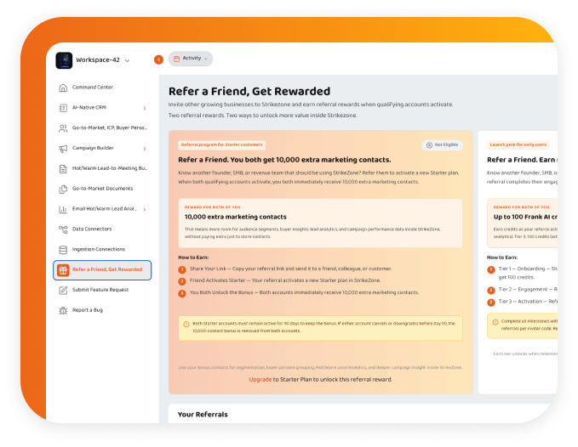
Task: Click the Hot/Warm Lead-to-Meeting document icon
Action: (x=63, y=168)
